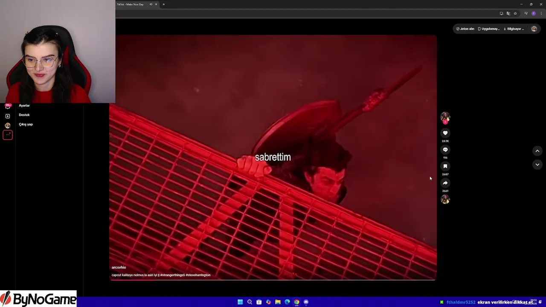Toggle the More three-dots sidebar button

[x=8, y=135]
